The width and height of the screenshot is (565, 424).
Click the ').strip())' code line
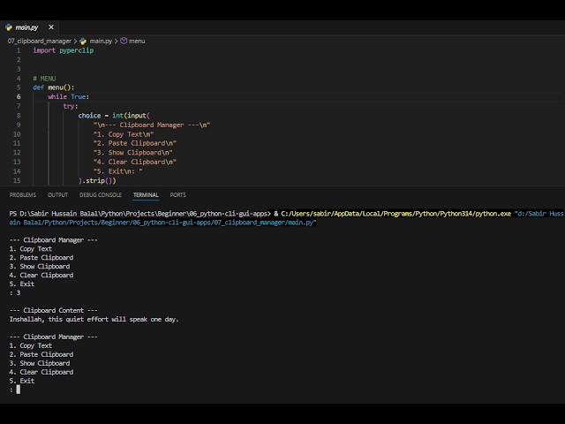point(97,180)
